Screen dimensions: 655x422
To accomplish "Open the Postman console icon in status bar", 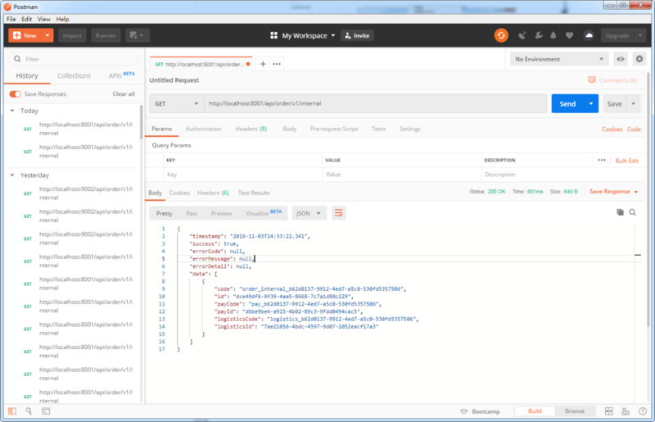I will click(x=46, y=411).
